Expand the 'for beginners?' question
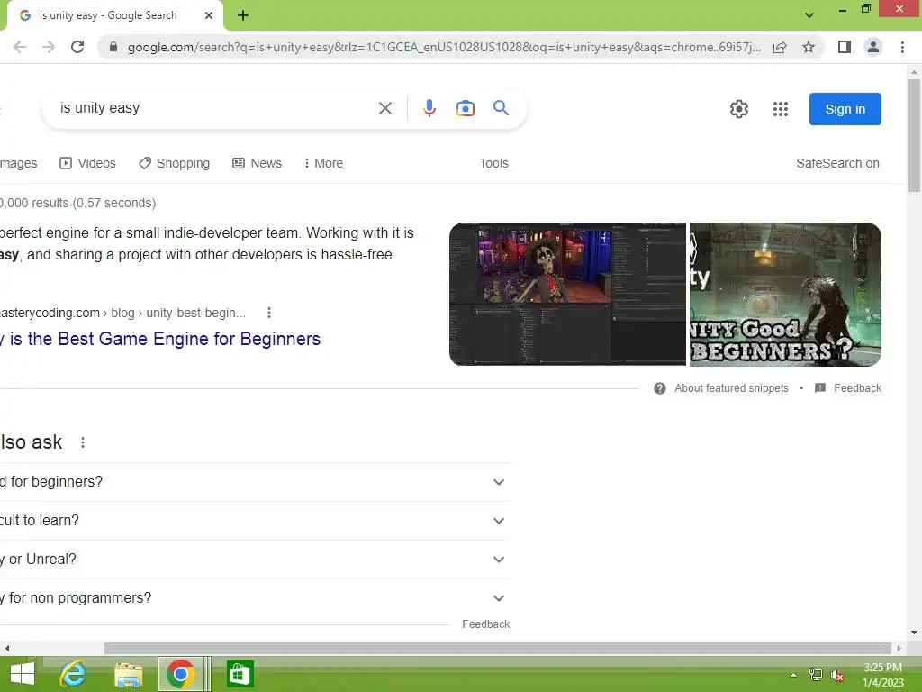Image resolution: width=922 pixels, height=692 pixels. pyautogui.click(x=255, y=482)
